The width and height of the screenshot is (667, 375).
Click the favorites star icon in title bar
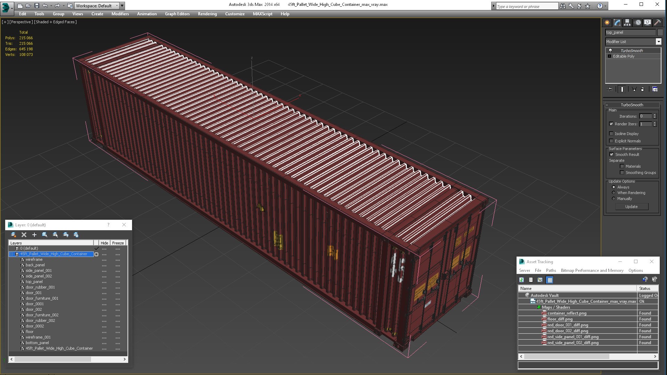tap(588, 6)
